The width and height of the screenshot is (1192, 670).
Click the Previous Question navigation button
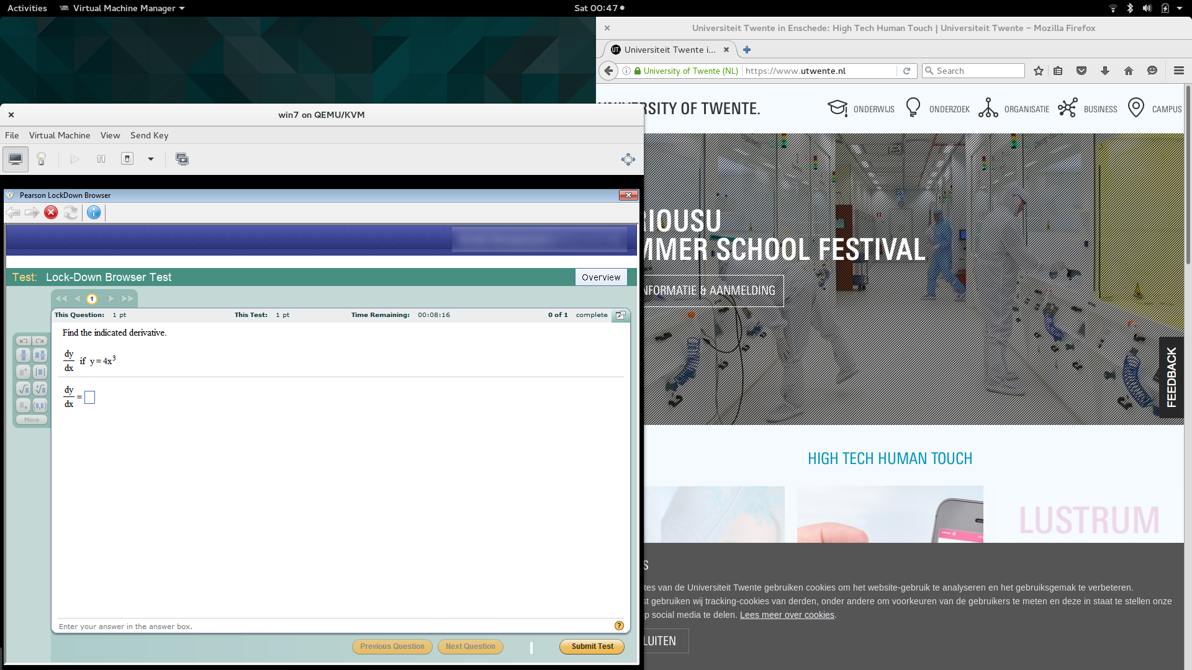[x=392, y=646]
